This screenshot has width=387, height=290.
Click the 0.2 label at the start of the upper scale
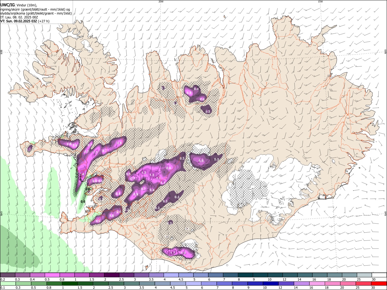tap(2, 279)
